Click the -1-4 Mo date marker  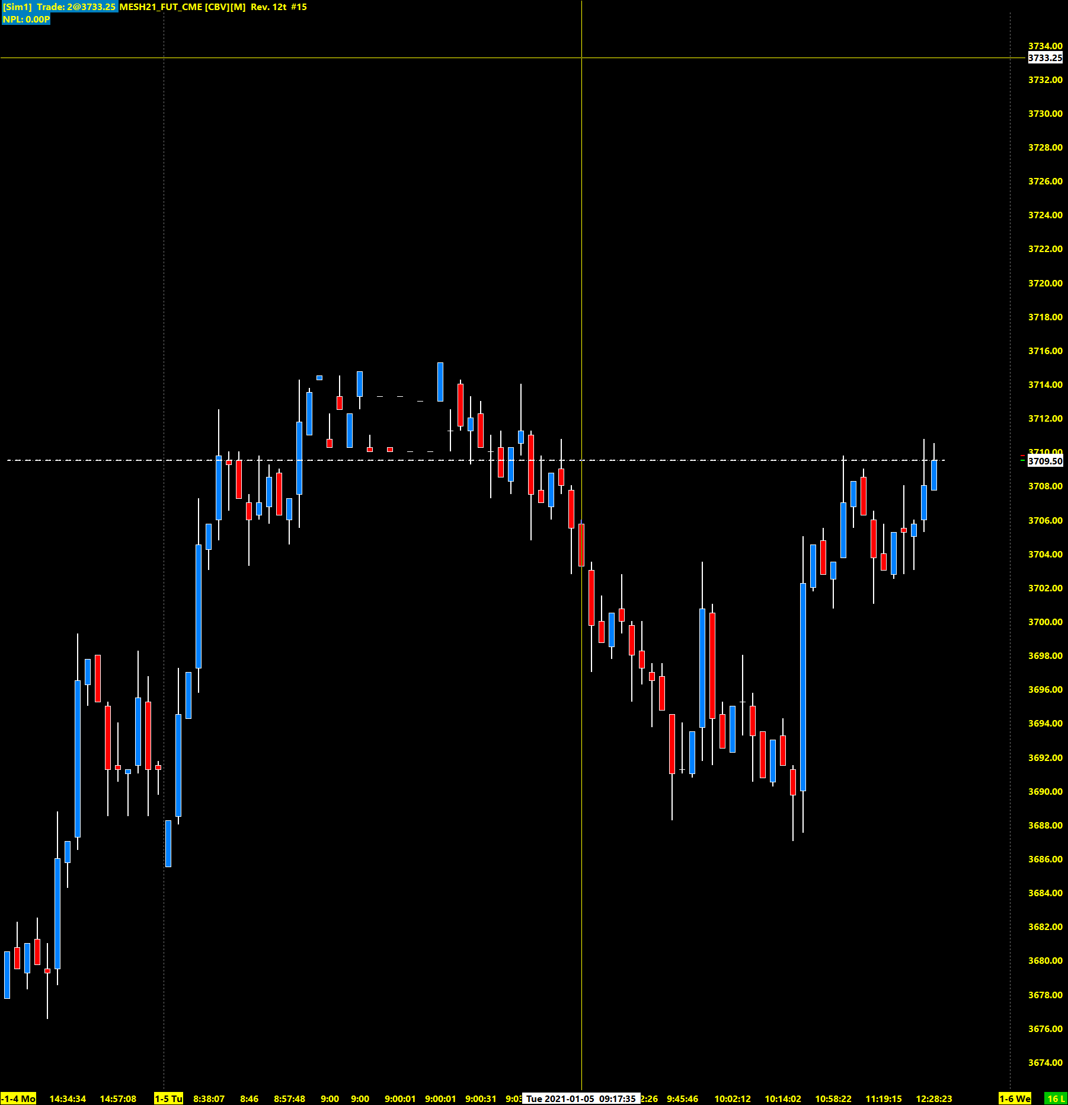point(18,1098)
